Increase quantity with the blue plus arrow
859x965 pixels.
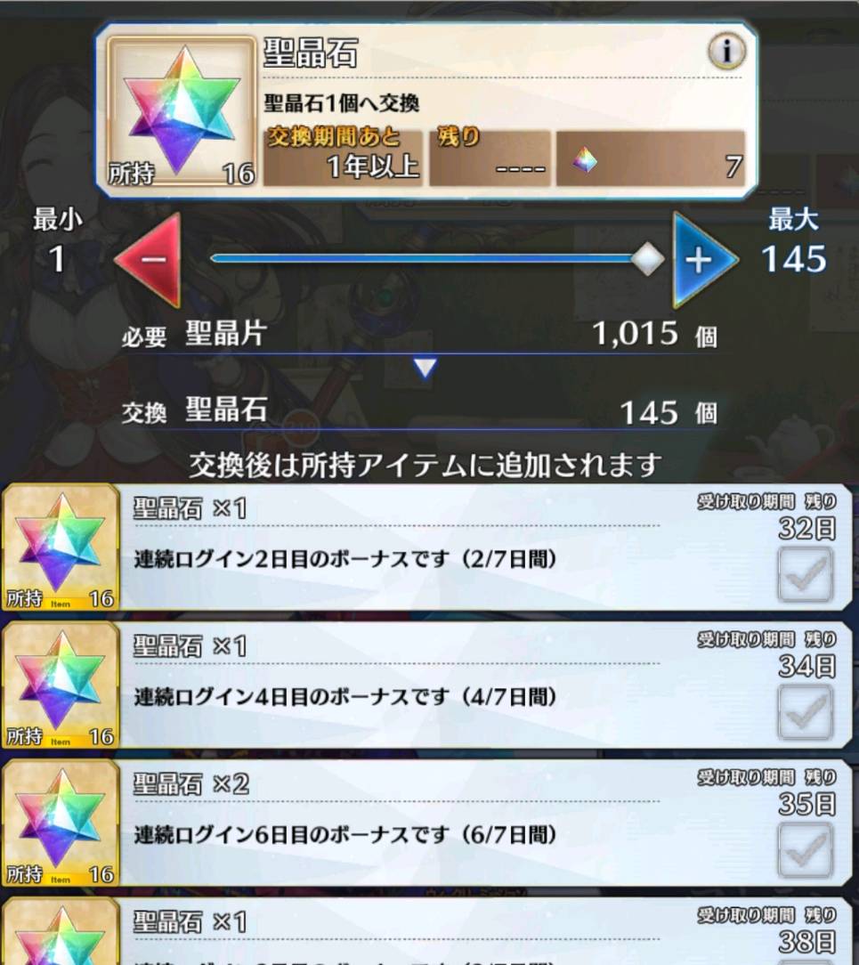704,260
